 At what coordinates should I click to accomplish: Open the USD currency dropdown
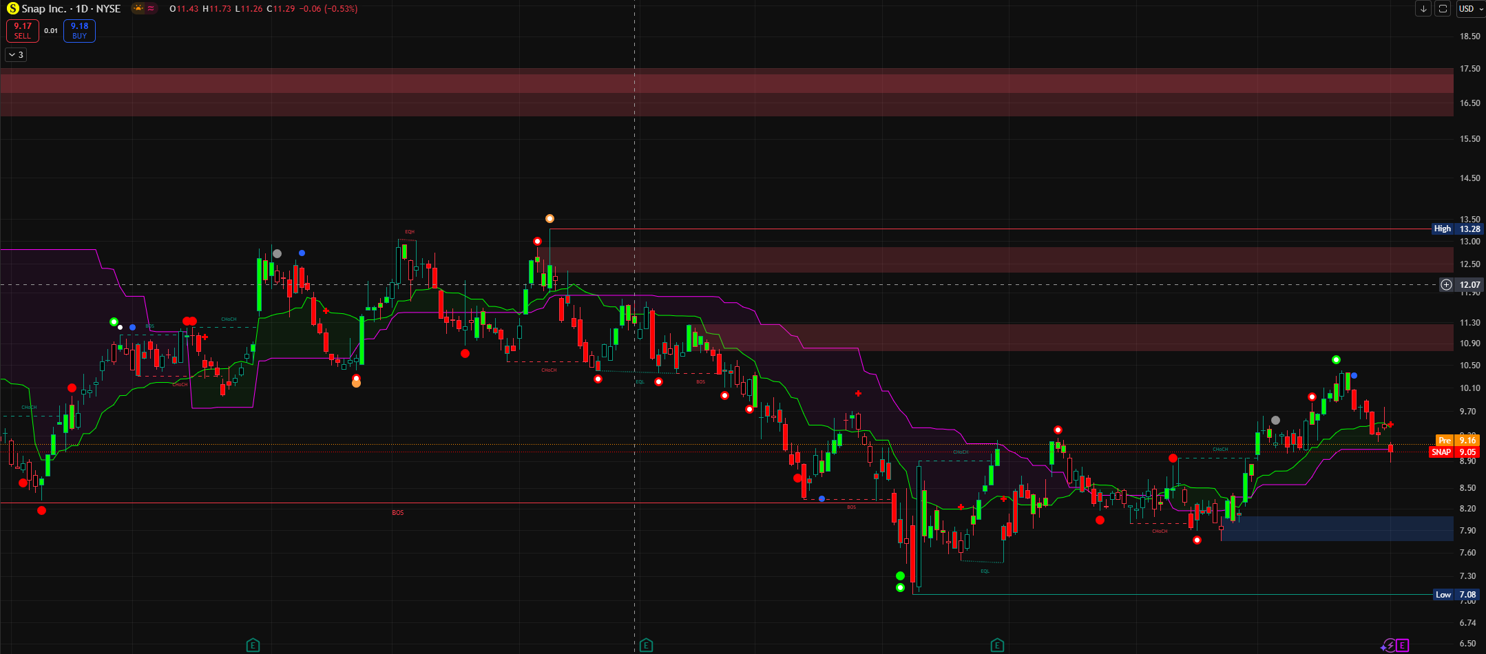click(1470, 9)
